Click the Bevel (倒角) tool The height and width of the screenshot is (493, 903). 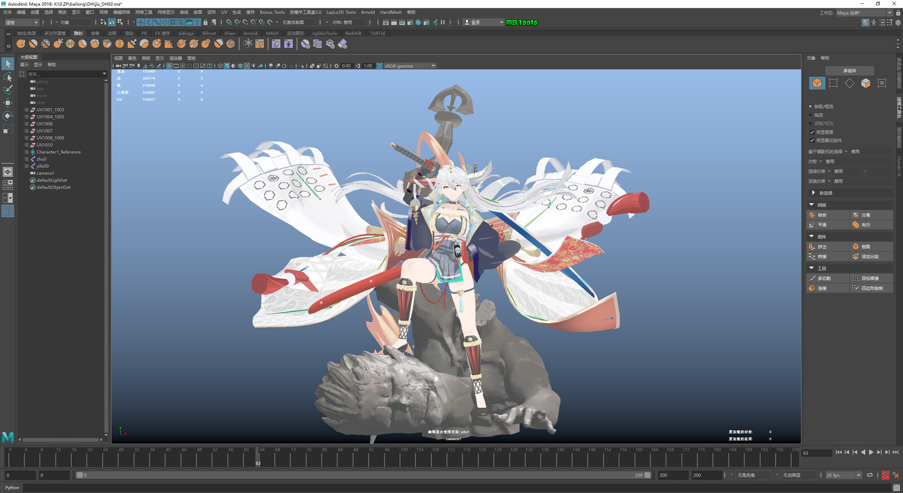(871, 247)
